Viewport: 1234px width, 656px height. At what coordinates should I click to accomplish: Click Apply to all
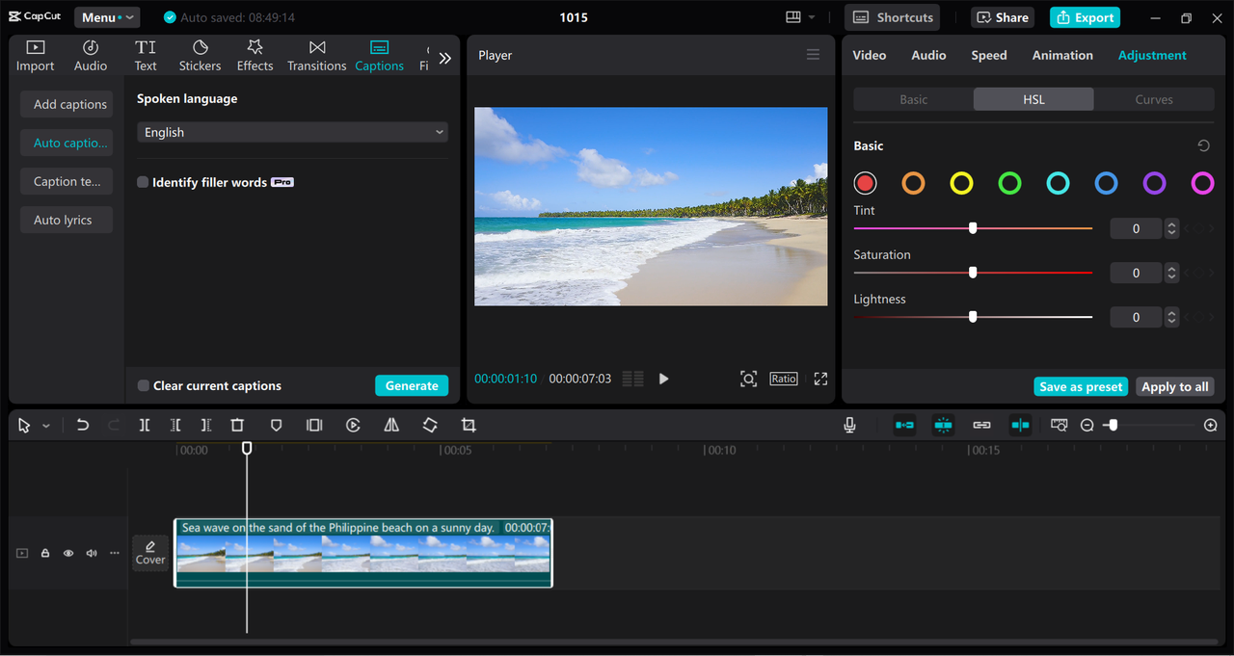pos(1174,386)
